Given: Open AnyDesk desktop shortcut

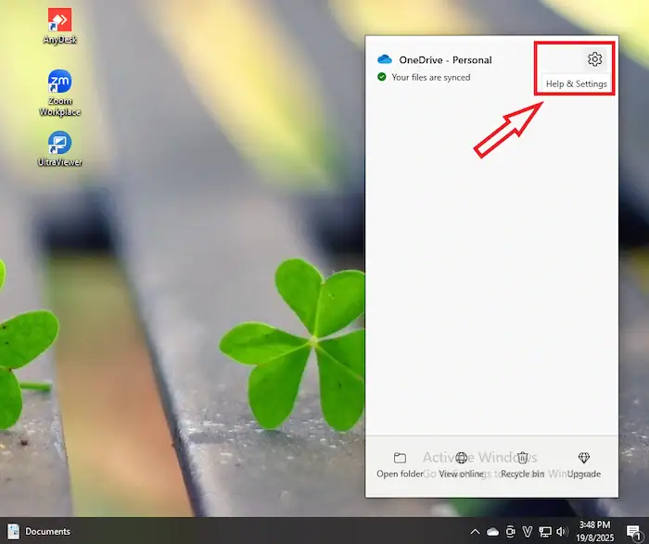Looking at the screenshot, I should (x=59, y=19).
